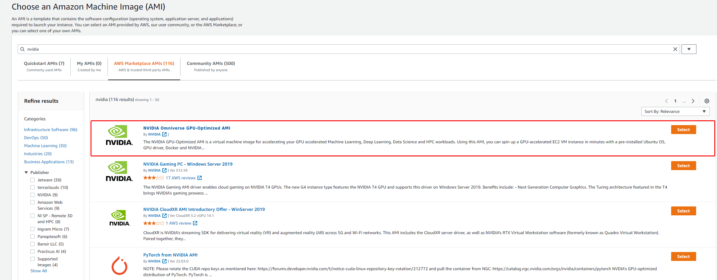Filter by Infrastructure Software category

[x=51, y=130]
